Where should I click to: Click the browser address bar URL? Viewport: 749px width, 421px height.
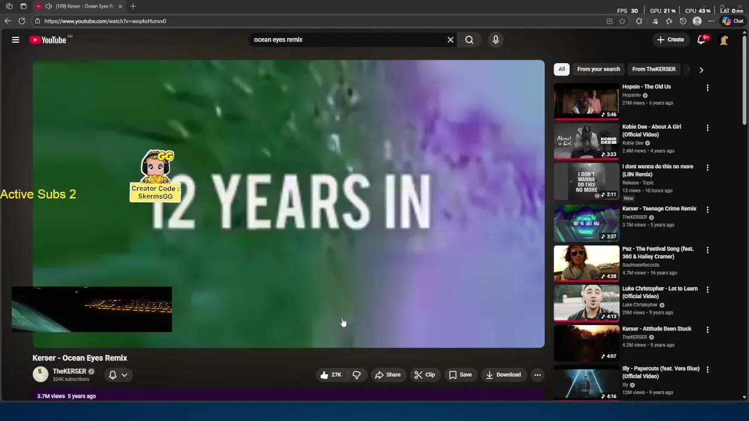point(105,21)
